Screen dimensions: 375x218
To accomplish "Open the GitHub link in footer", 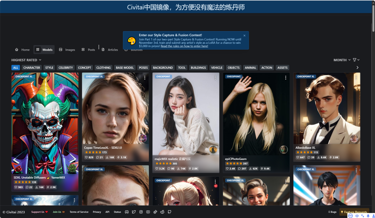I will (x=169, y=212).
